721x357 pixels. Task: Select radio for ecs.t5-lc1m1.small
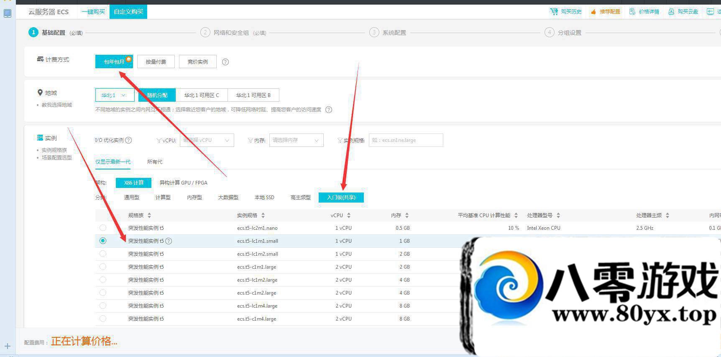[103, 241]
